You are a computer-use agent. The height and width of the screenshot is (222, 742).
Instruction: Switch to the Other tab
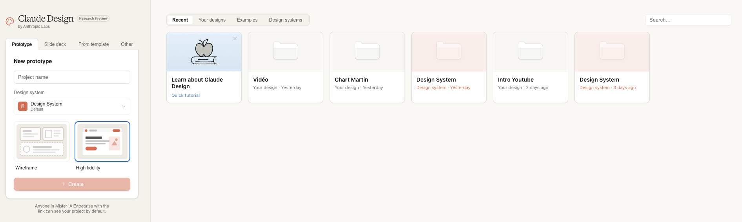click(127, 44)
